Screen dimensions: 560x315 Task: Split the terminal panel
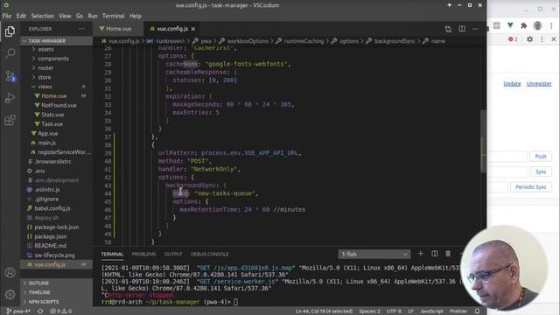tap(435, 254)
